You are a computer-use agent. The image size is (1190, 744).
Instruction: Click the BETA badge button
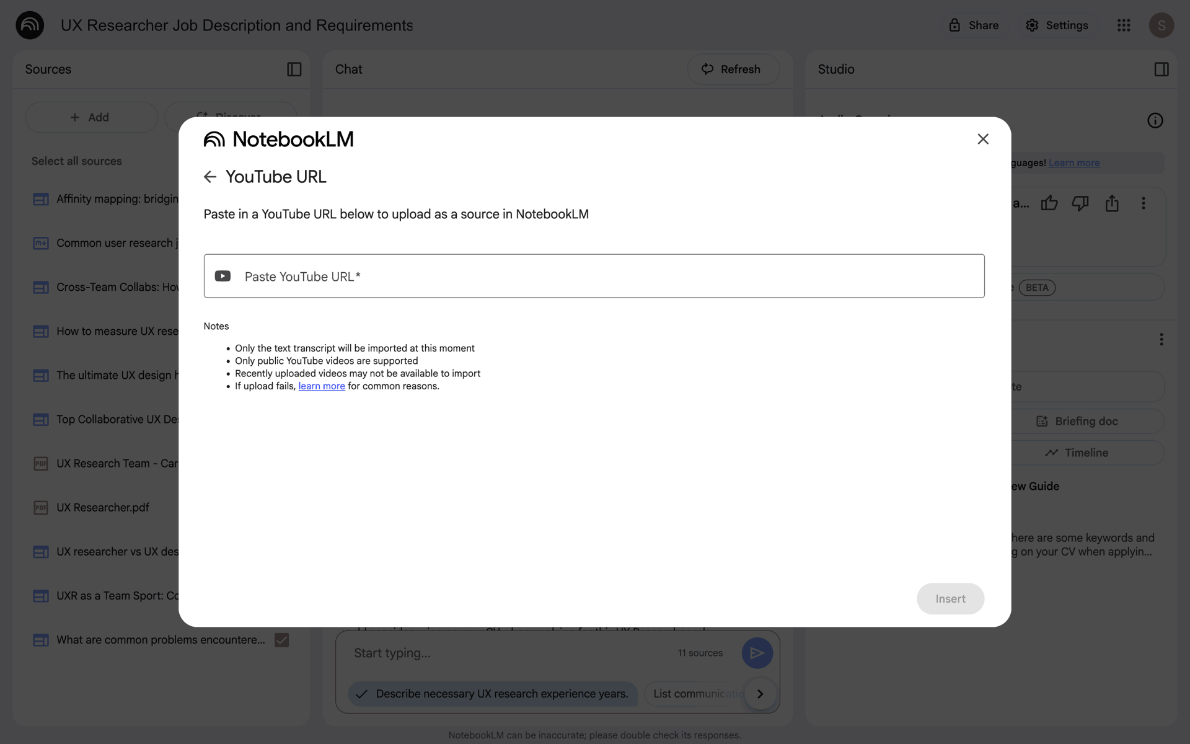1037,288
